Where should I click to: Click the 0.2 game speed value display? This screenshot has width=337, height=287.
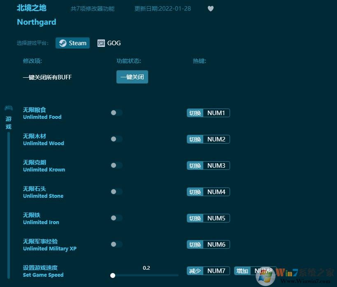tap(146, 268)
